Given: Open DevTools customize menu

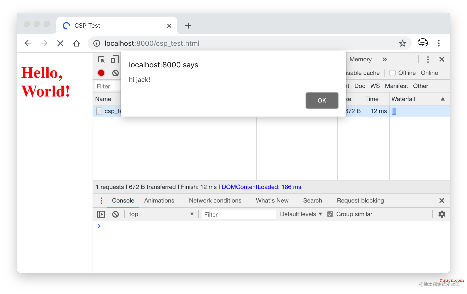Looking at the screenshot, I should point(428,59).
